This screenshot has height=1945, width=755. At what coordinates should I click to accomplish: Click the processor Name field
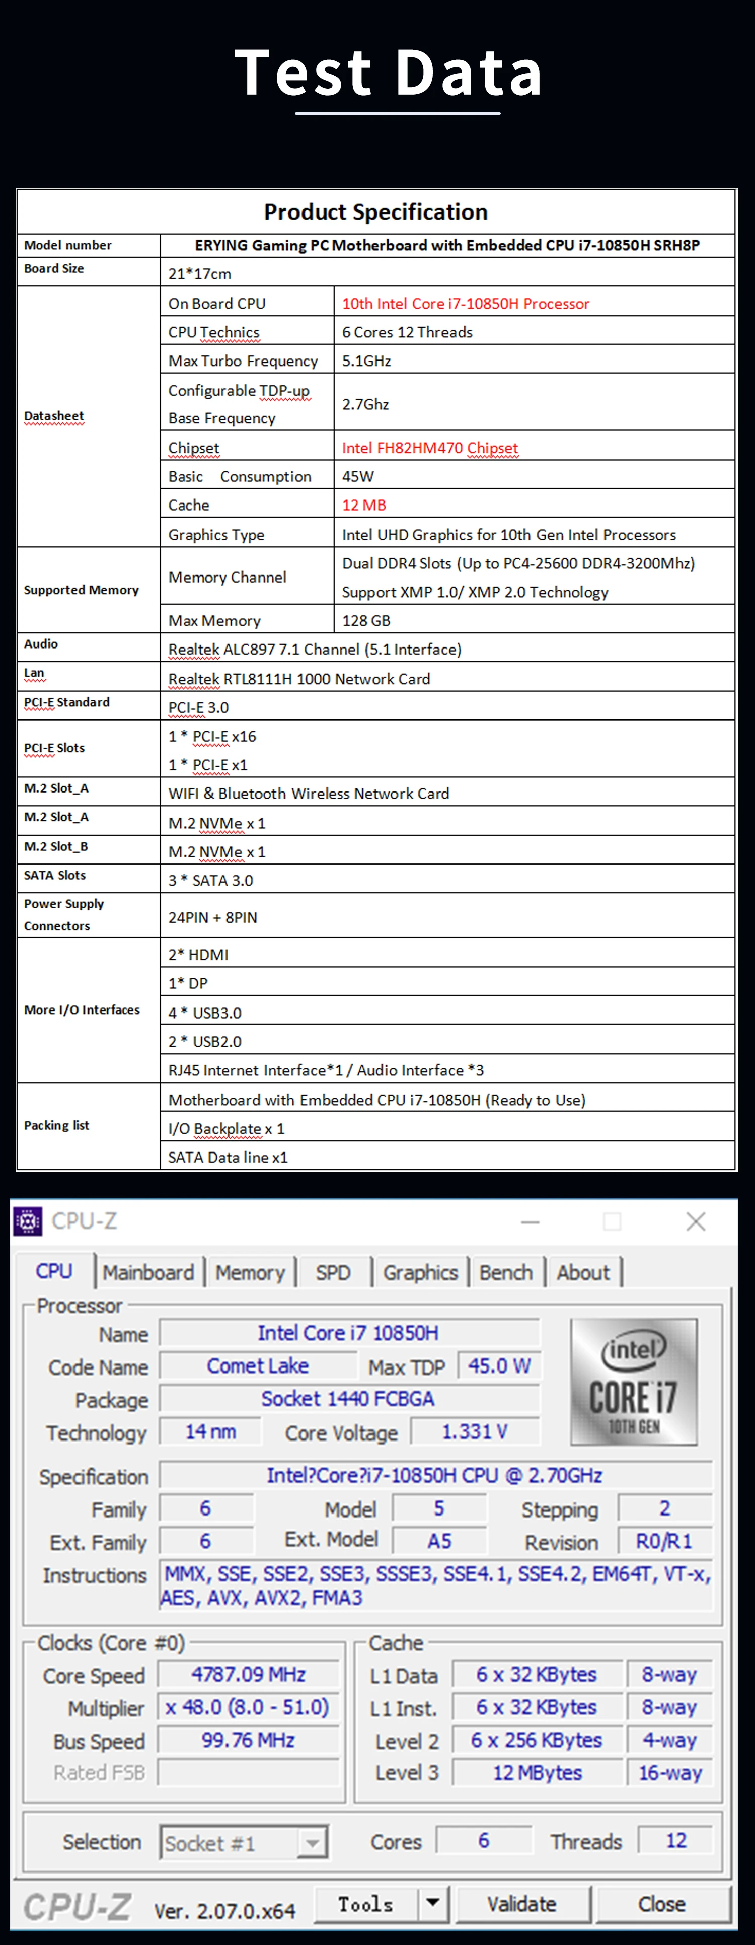tap(349, 1333)
